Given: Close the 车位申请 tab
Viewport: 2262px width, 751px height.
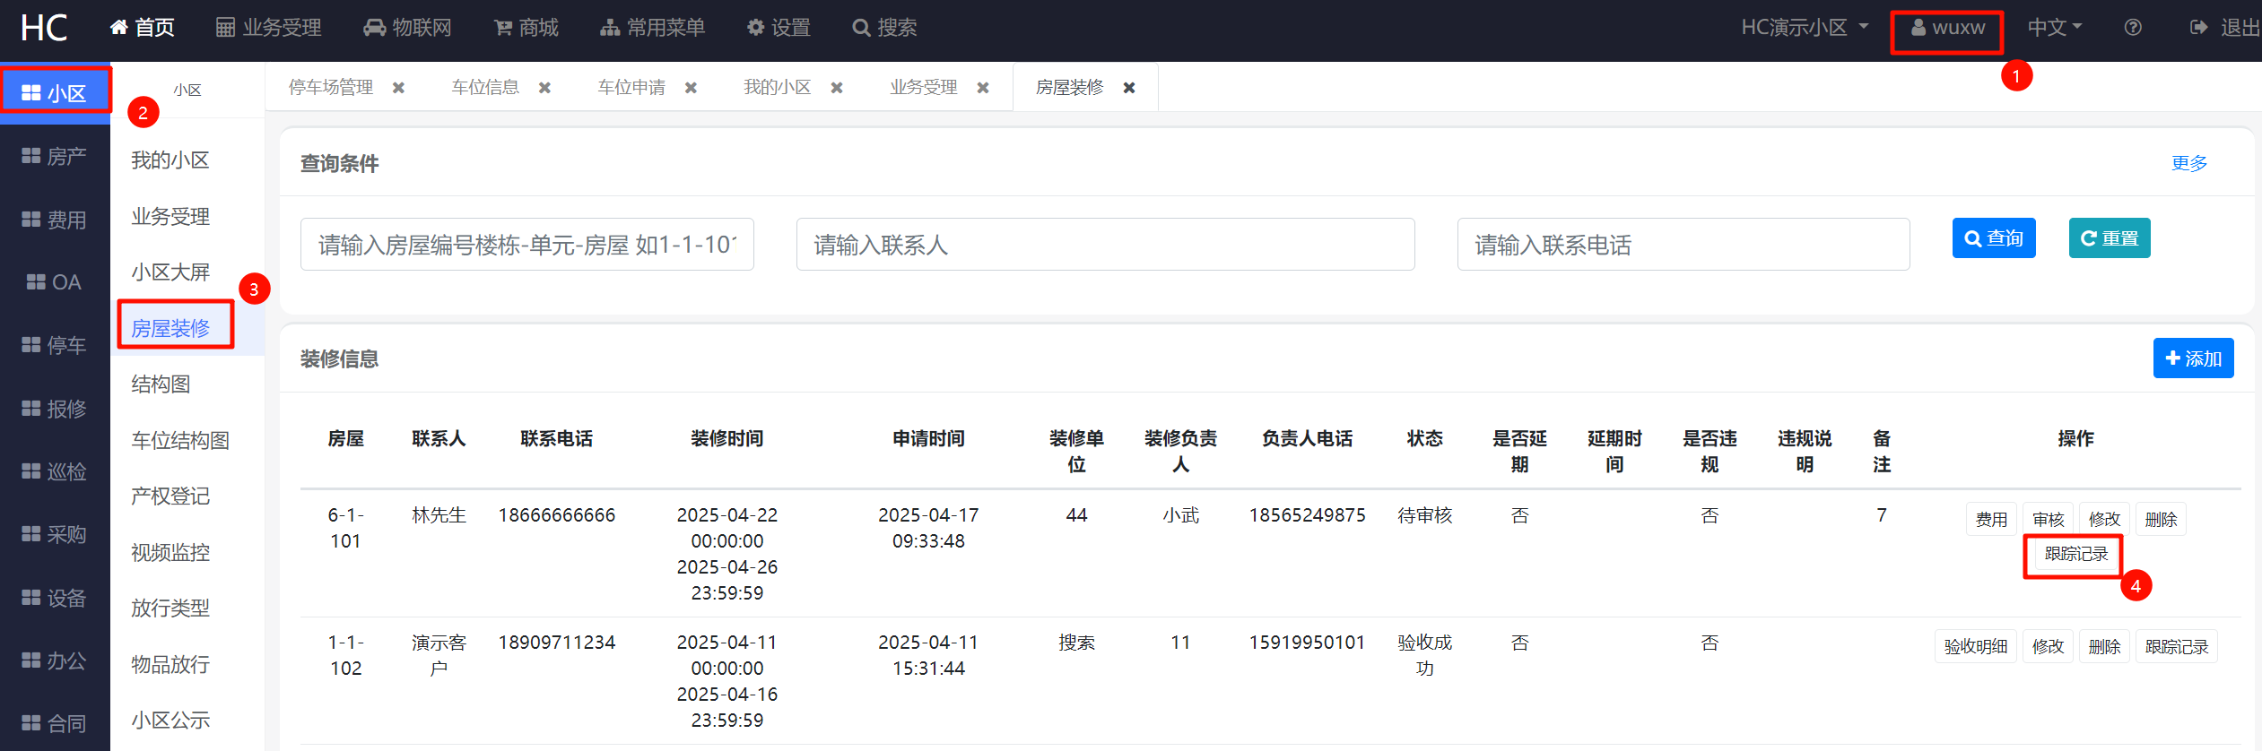Looking at the screenshot, I should point(691,88).
